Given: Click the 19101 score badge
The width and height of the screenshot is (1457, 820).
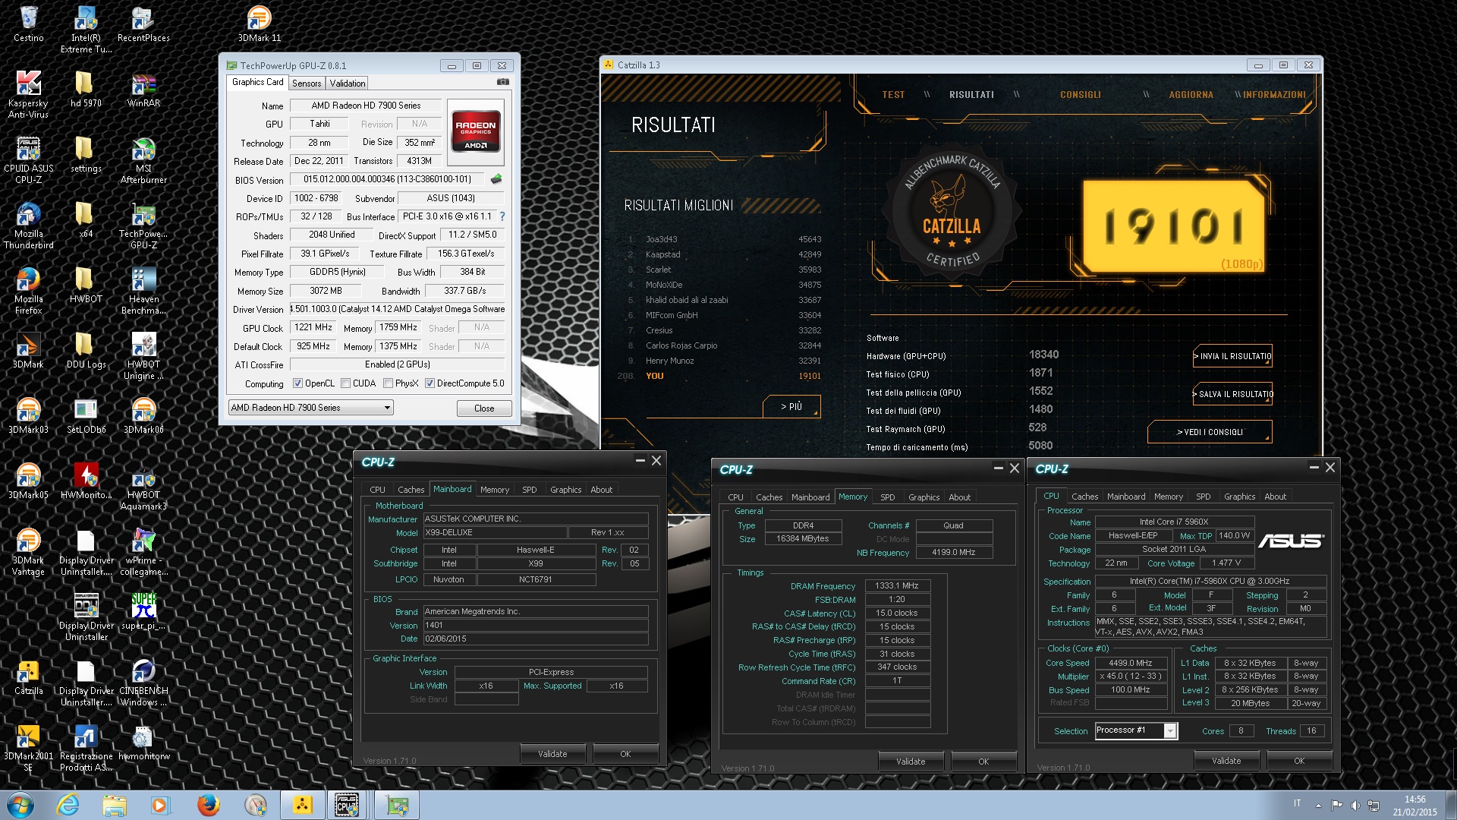Looking at the screenshot, I should pos(1173,226).
